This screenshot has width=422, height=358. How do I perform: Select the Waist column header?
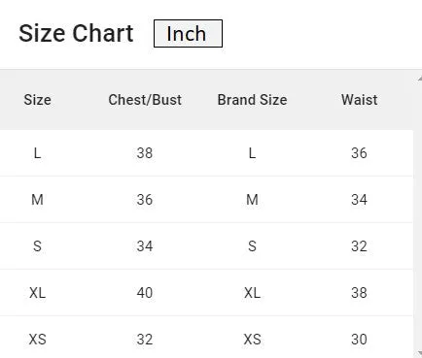(359, 100)
